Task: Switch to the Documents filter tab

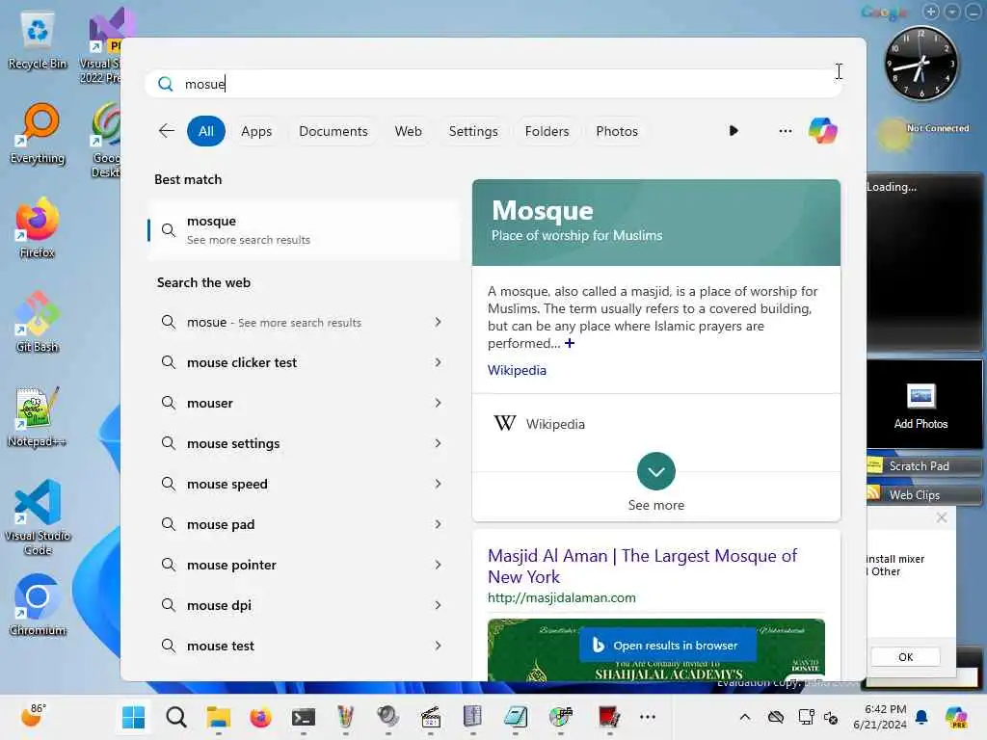Action: (x=333, y=131)
